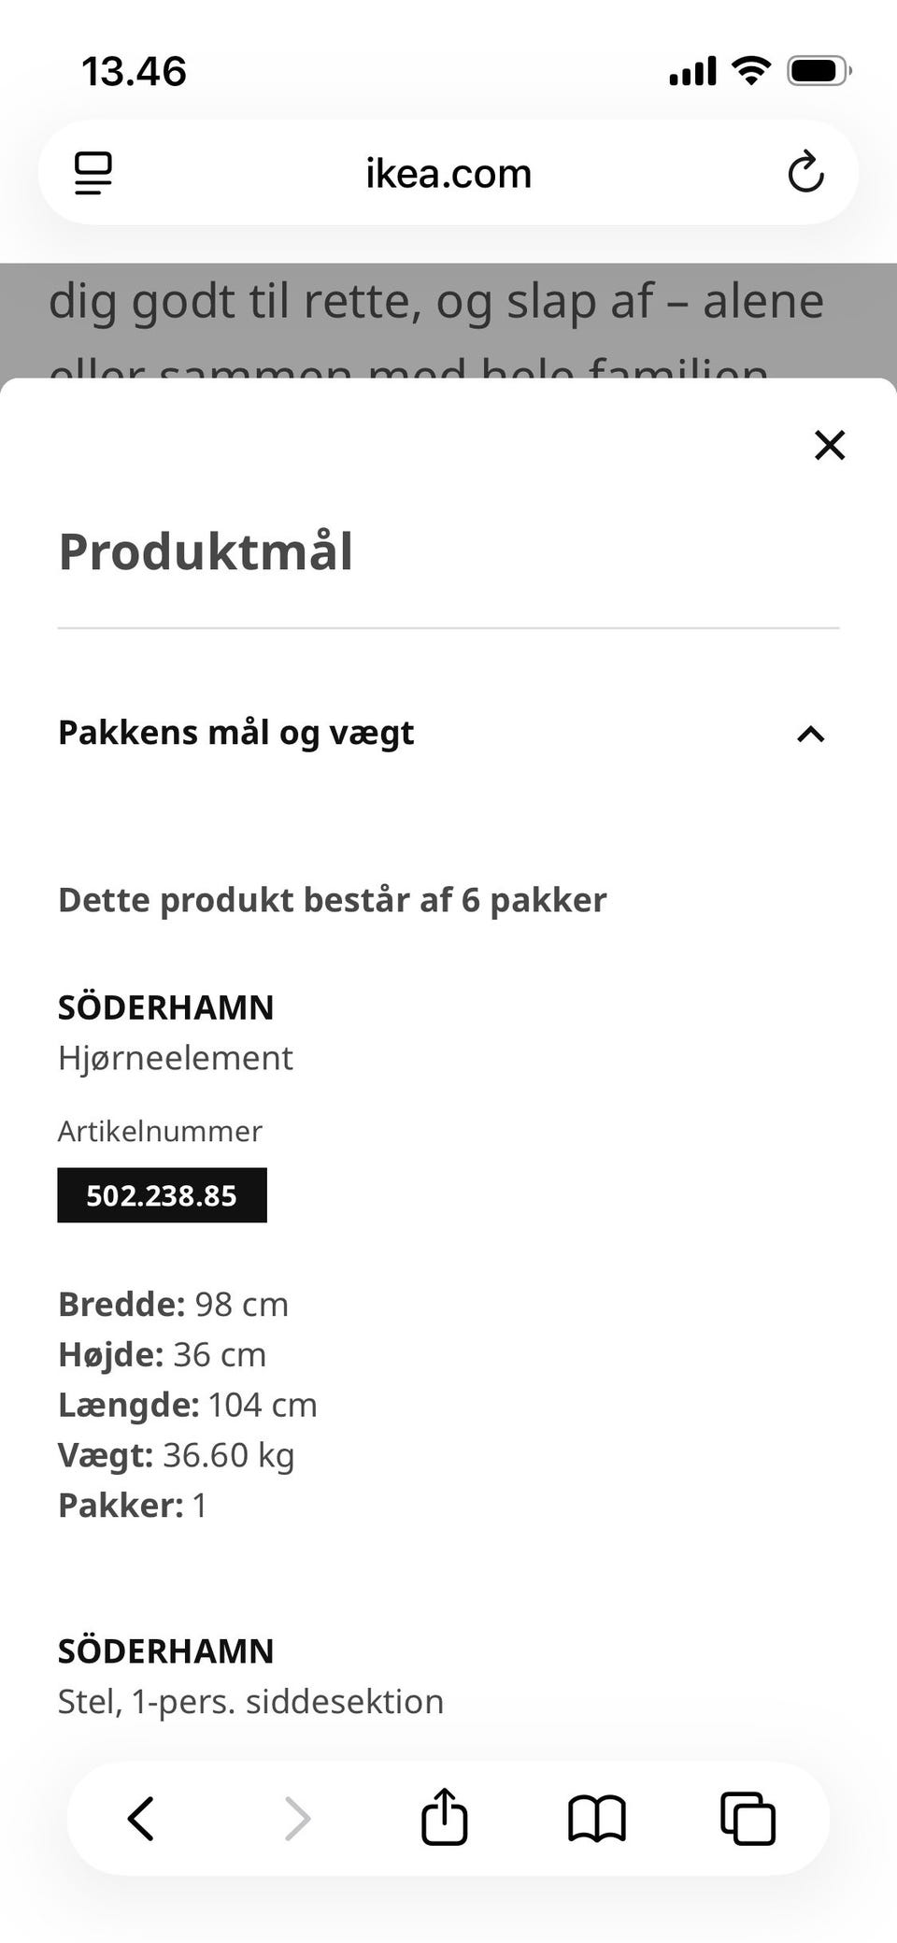Tap the Pakkens mål og vægt header
The width and height of the screenshot is (897, 1943).
pos(236,733)
